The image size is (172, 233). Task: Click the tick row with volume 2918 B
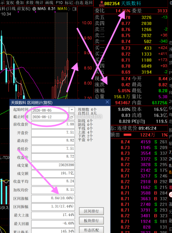(x=139, y=182)
